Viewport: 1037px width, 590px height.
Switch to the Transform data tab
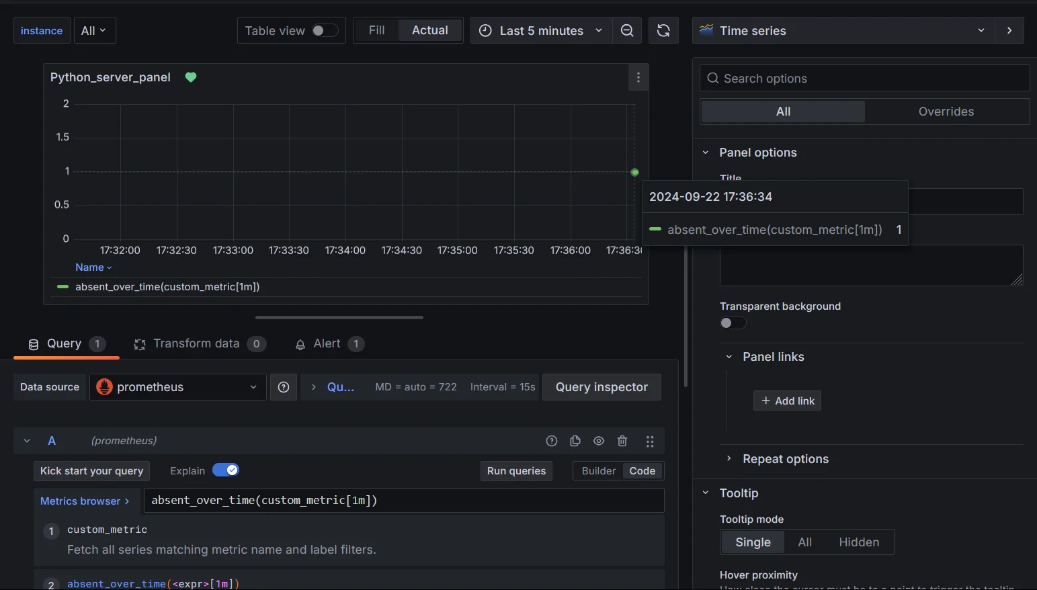click(x=196, y=343)
